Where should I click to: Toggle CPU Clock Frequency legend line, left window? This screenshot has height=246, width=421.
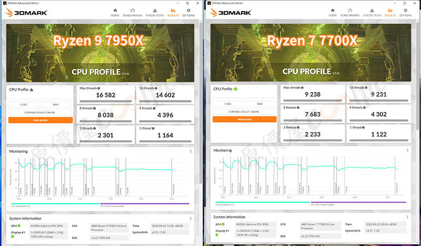coord(145,204)
